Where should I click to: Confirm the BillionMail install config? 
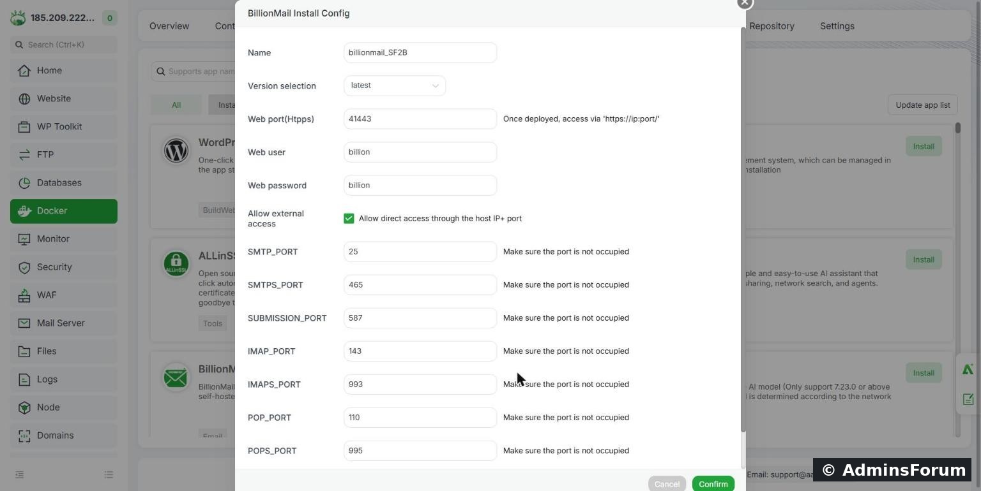tap(713, 484)
